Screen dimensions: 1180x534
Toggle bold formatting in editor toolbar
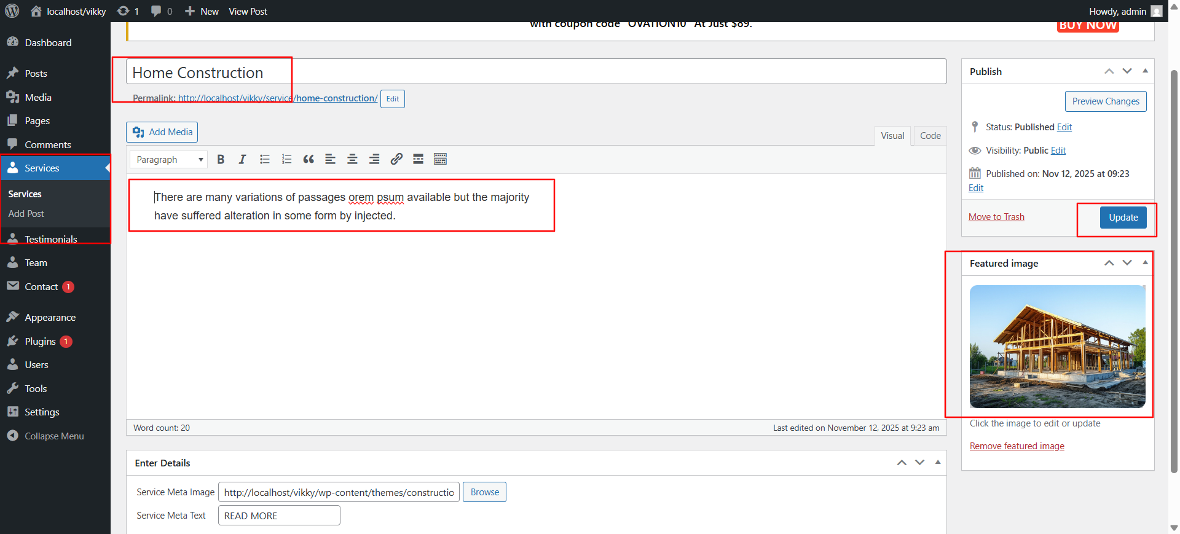221,160
